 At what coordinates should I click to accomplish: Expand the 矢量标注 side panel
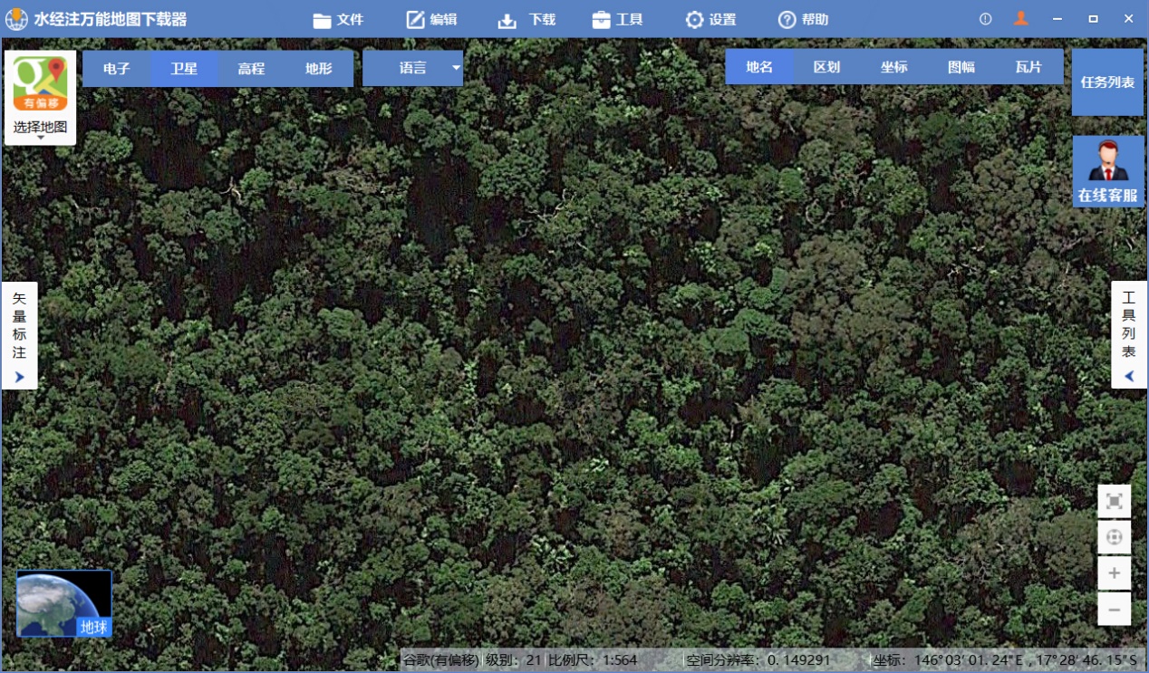pyautogui.click(x=19, y=335)
